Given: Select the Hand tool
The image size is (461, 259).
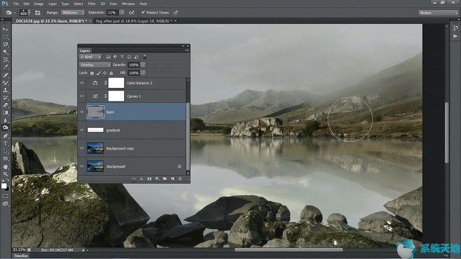Looking at the screenshot, I should pyautogui.click(x=6, y=167).
